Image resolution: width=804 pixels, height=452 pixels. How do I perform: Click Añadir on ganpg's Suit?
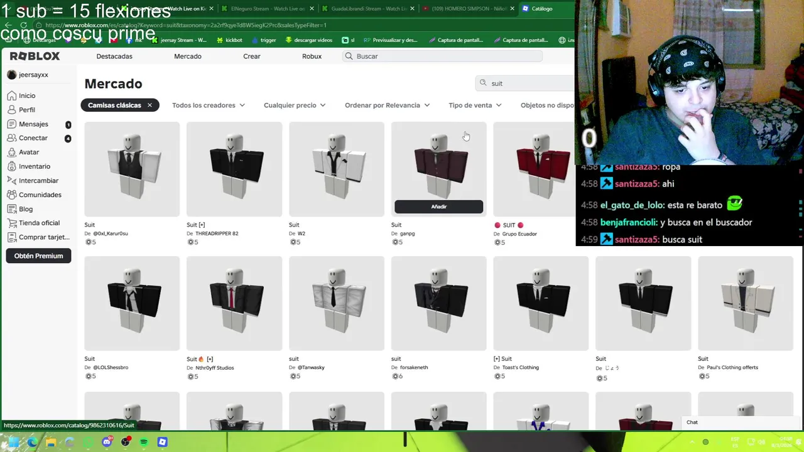click(438, 207)
